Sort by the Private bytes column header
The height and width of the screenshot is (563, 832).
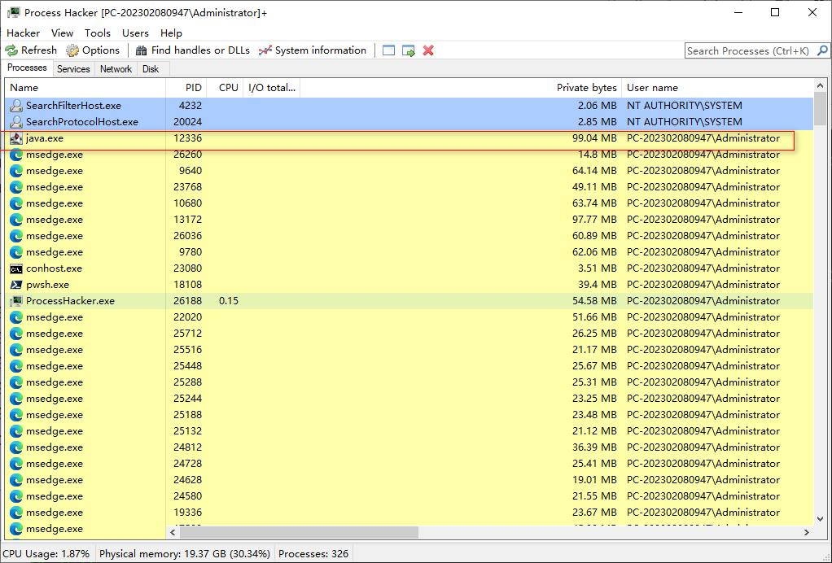click(x=586, y=87)
